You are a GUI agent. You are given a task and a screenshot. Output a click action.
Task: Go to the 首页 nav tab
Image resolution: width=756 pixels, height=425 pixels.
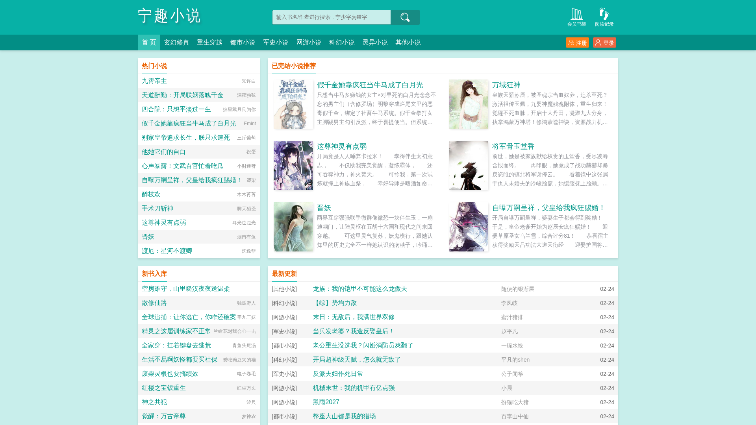click(x=149, y=42)
